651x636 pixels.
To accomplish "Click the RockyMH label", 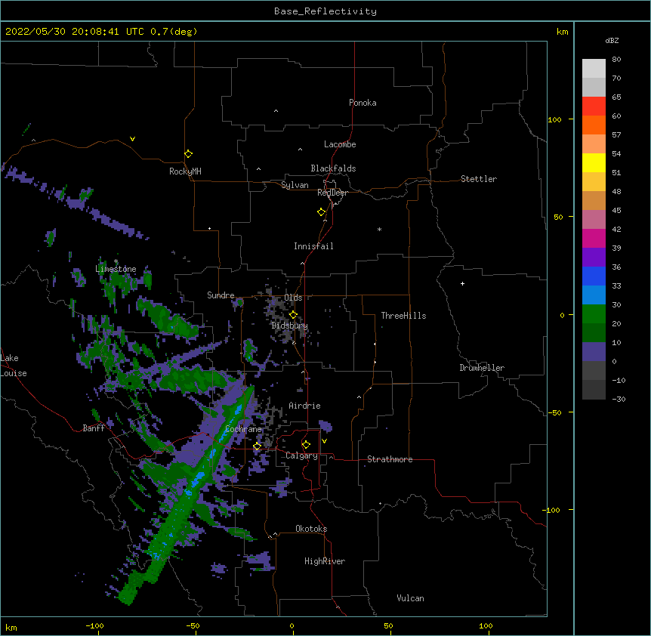I will click(185, 171).
